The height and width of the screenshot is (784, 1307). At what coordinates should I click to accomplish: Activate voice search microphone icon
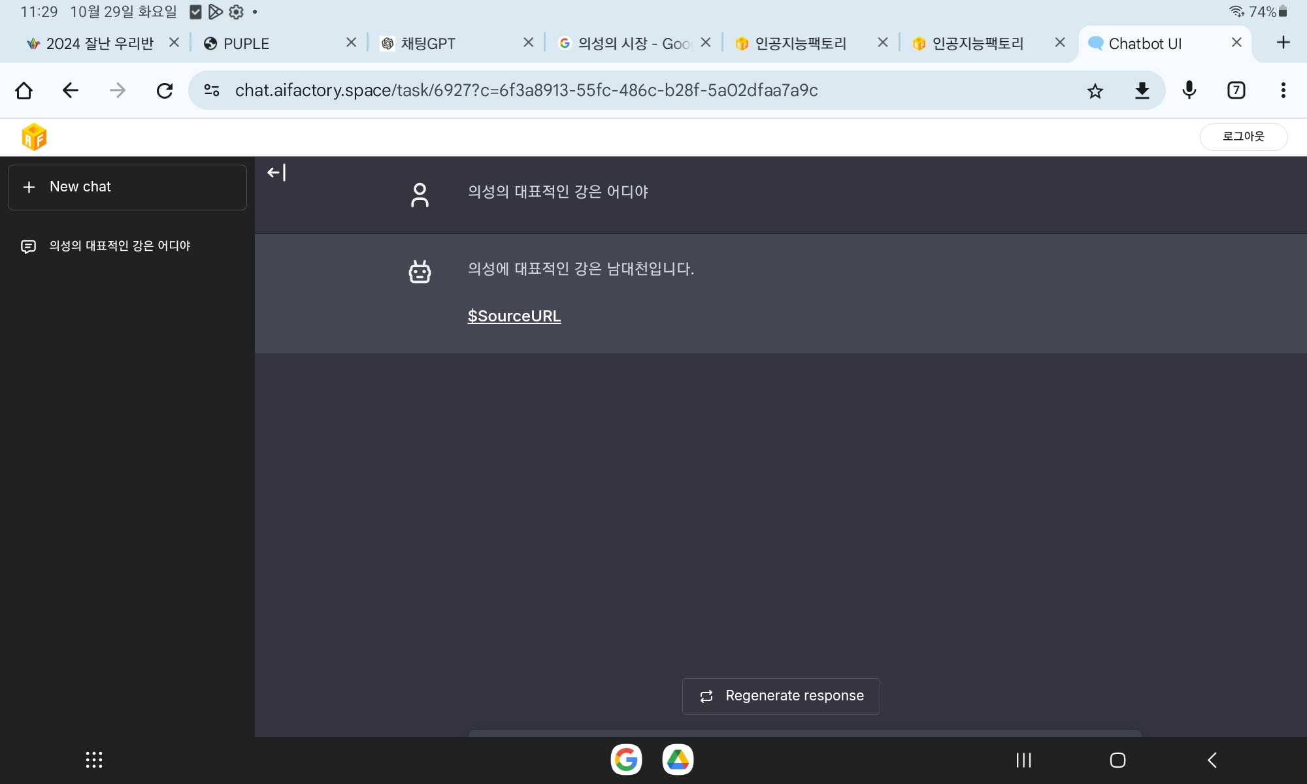point(1189,90)
